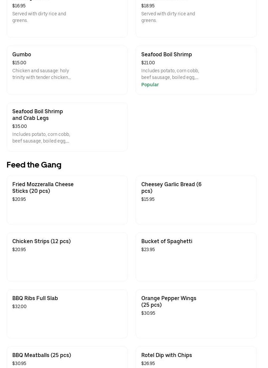Select the Seafood Boil Shrimp item title
The height and width of the screenshot is (368, 268).
(x=166, y=54)
